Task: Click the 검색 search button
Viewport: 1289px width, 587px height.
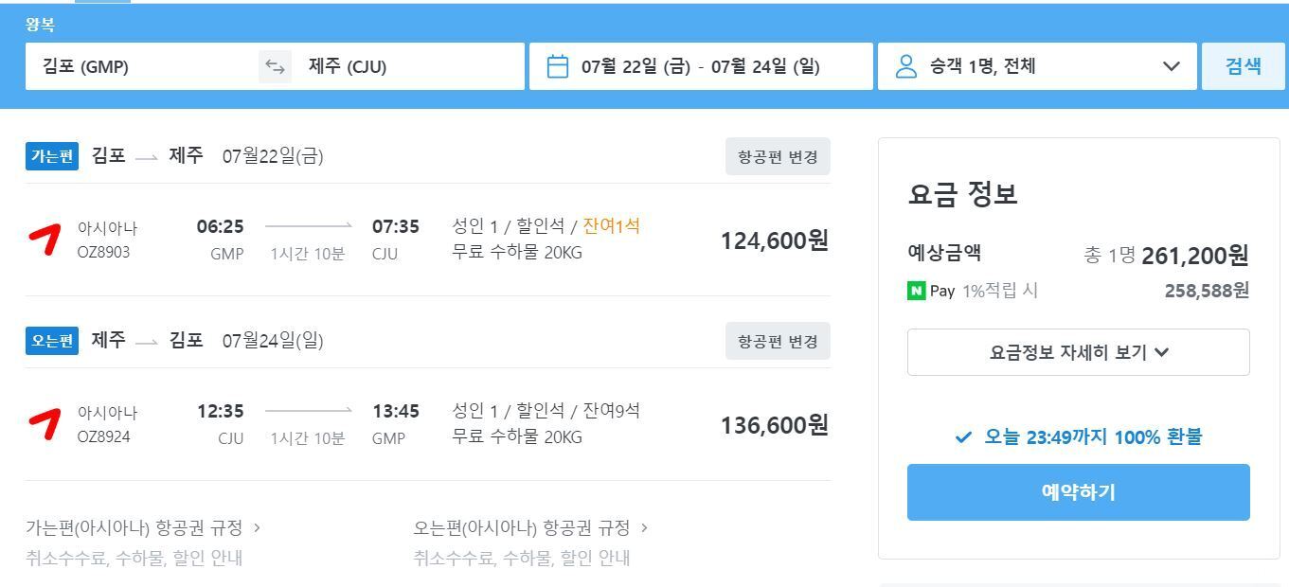Action: [x=1243, y=65]
